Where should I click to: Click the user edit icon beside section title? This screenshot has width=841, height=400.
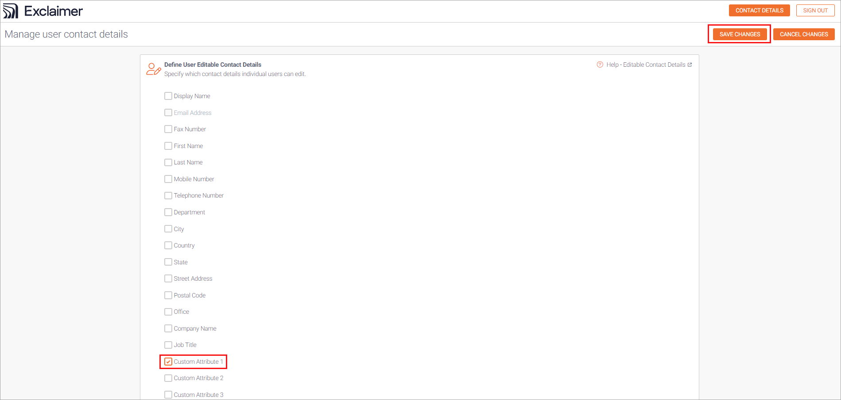point(153,69)
